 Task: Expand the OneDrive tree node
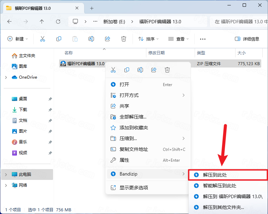[x=6, y=77]
